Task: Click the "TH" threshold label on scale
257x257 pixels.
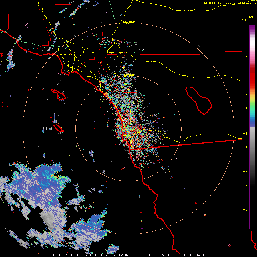Action: tap(245, 222)
